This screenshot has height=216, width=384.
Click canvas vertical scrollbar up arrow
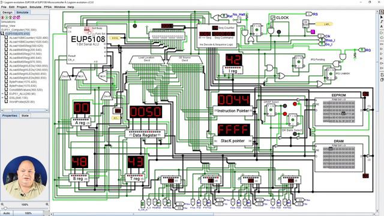[378, 12]
